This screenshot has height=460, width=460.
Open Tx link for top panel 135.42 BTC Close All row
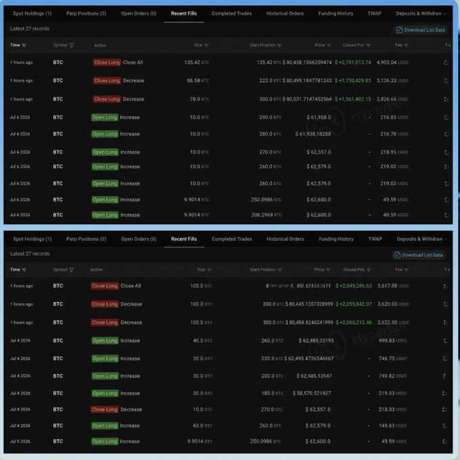coord(446,62)
